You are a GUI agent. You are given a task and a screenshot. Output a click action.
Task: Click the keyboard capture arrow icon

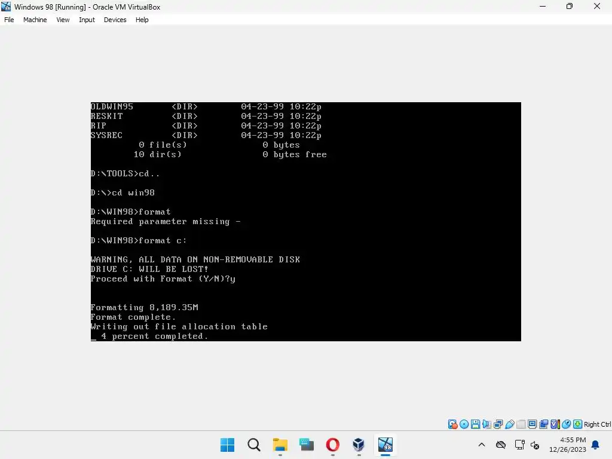click(578, 424)
